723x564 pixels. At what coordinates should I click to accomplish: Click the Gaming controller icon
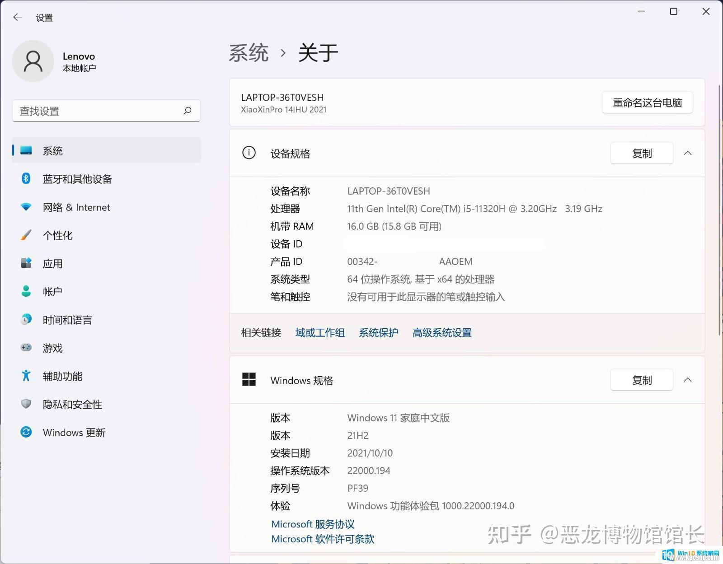[26, 347]
